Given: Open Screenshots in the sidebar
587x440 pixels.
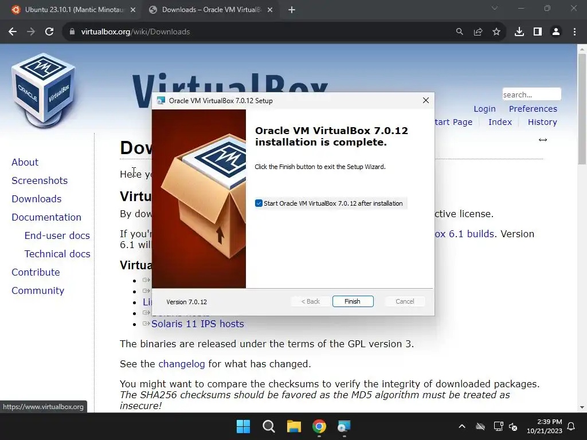Looking at the screenshot, I should [40, 180].
